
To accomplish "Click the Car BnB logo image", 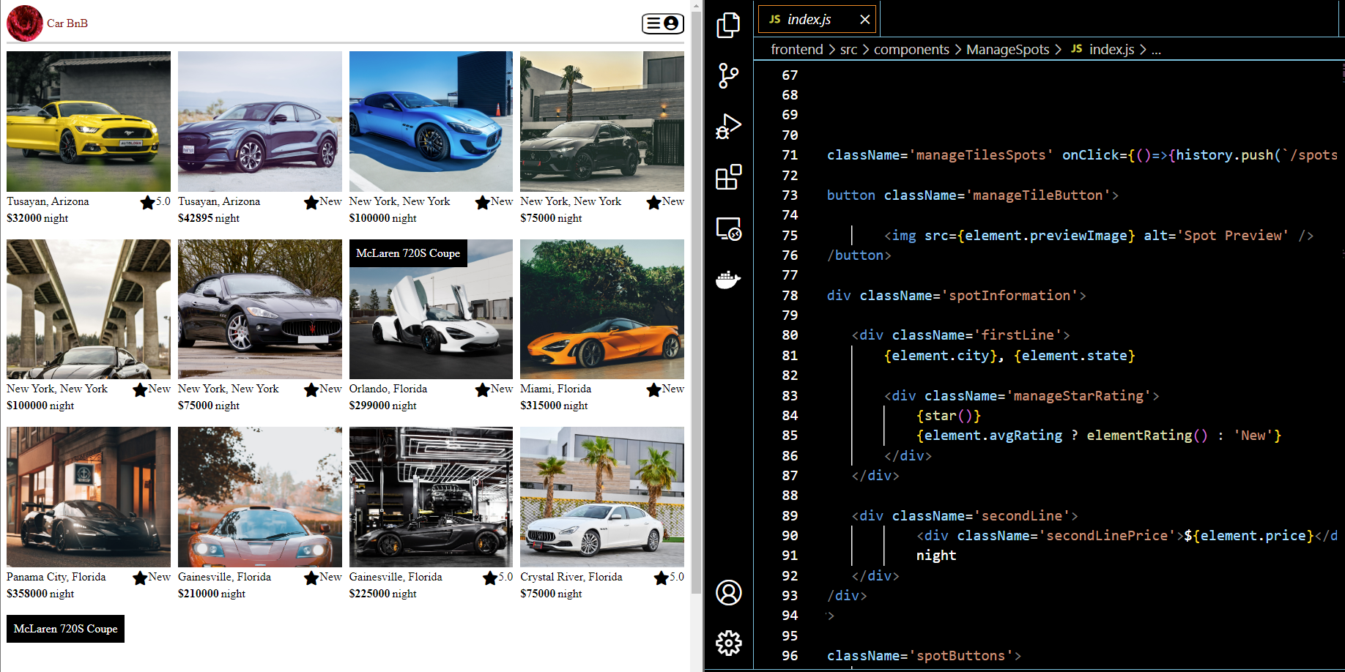I will [x=25, y=23].
